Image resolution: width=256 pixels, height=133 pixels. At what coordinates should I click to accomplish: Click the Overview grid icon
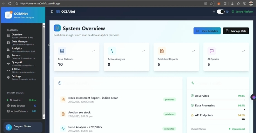click(x=8, y=36)
